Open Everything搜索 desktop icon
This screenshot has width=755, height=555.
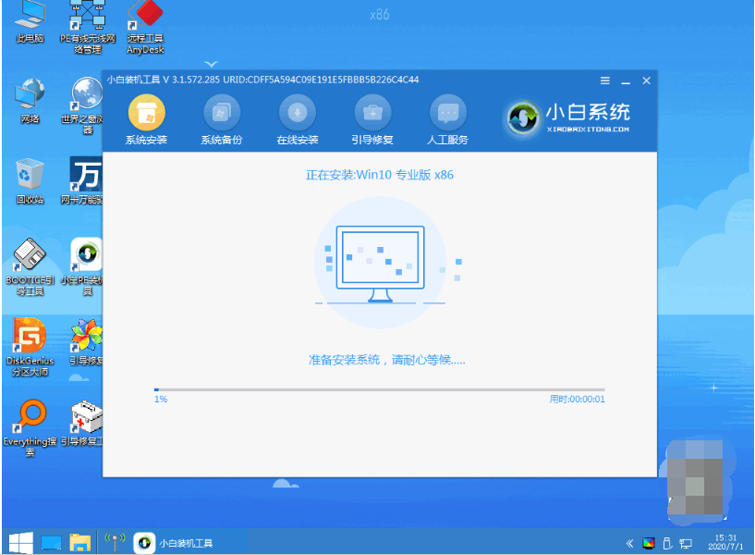point(30,428)
